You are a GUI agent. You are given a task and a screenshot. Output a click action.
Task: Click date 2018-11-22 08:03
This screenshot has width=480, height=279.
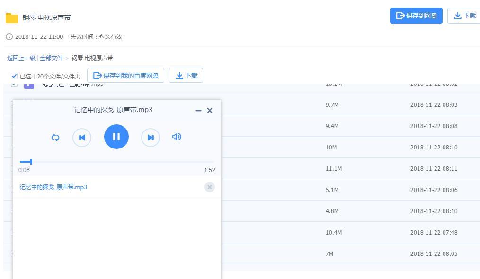click(x=434, y=105)
